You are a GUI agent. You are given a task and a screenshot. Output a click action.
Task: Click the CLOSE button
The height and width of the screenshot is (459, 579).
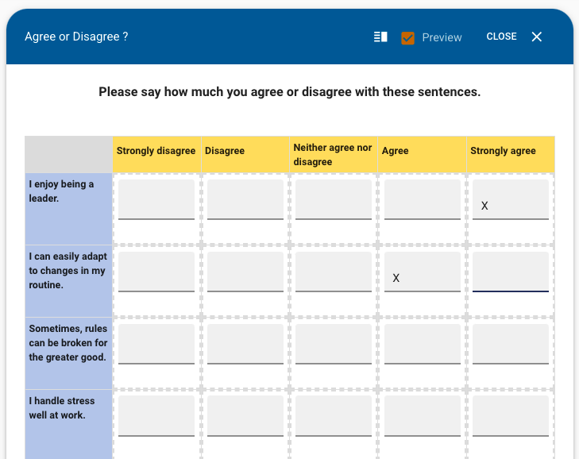[x=501, y=37]
